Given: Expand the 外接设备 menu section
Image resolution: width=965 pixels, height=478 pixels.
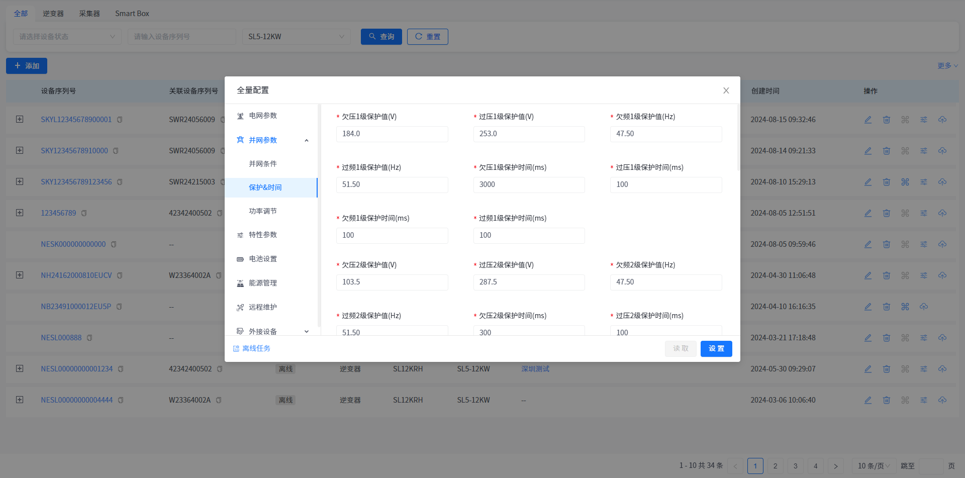Looking at the screenshot, I should (307, 332).
